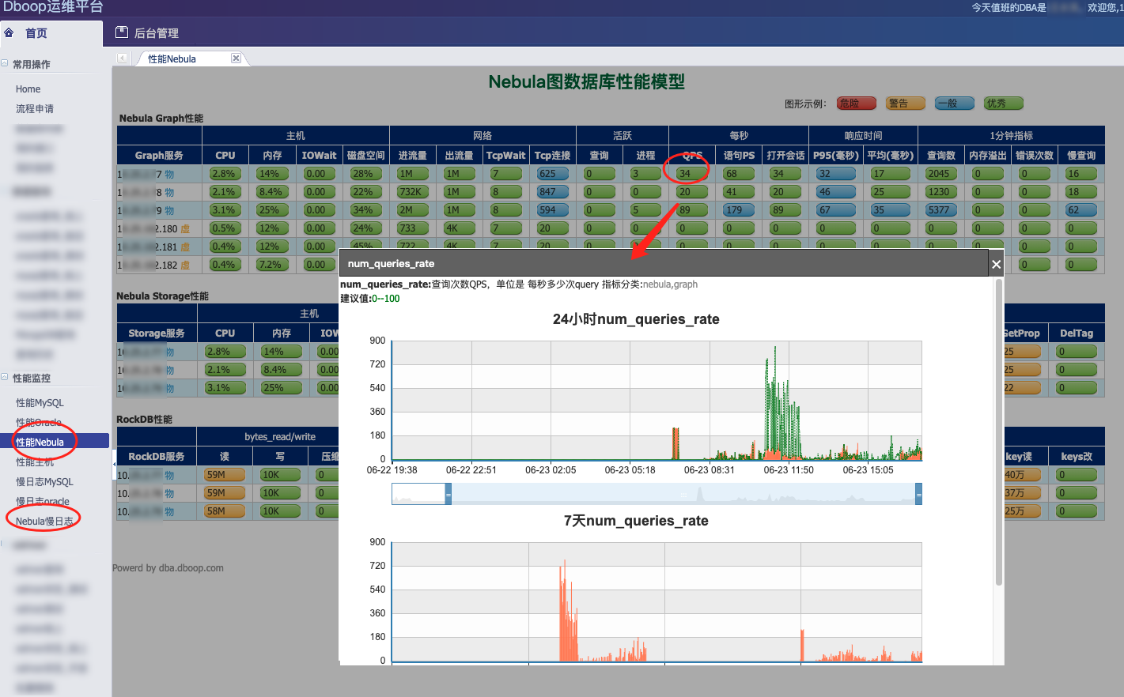Click the QPS value 34 in first Graph row

click(692, 174)
